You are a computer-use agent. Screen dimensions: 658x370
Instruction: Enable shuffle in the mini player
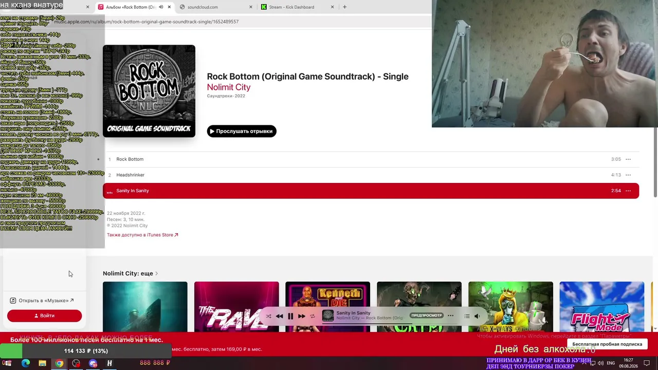268,316
